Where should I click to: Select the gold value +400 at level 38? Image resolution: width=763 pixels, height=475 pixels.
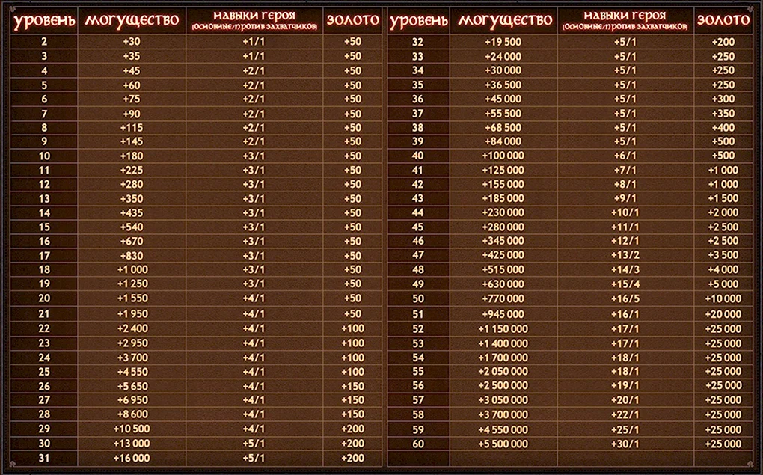coord(723,127)
